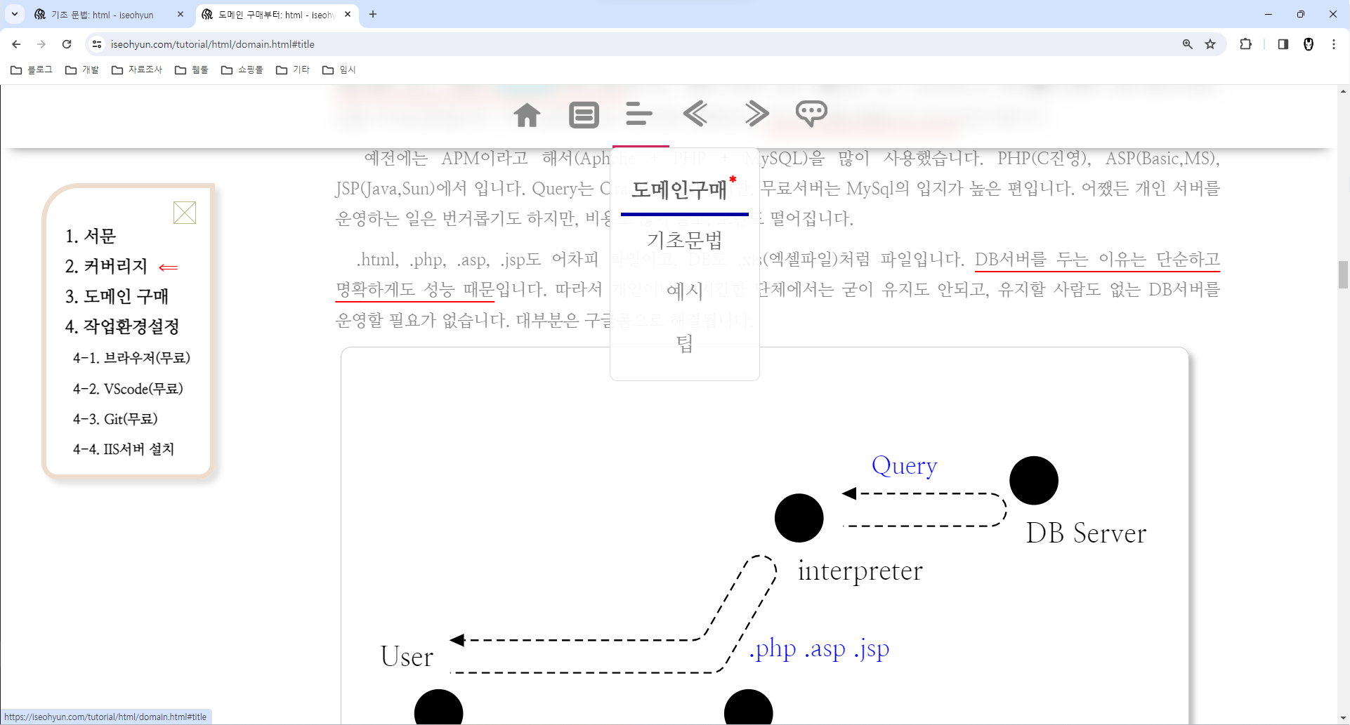Viewport: 1350px width, 725px height.
Task: Open the 쇼핑몰 bookmarks folder
Action: [242, 69]
